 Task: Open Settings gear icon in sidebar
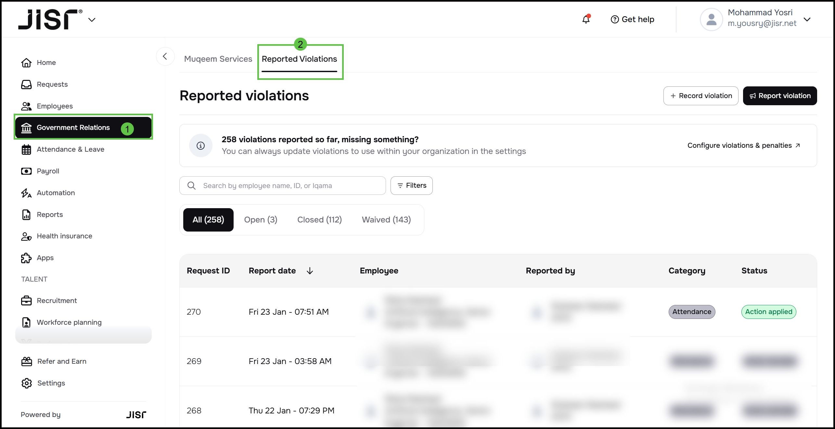(x=27, y=383)
